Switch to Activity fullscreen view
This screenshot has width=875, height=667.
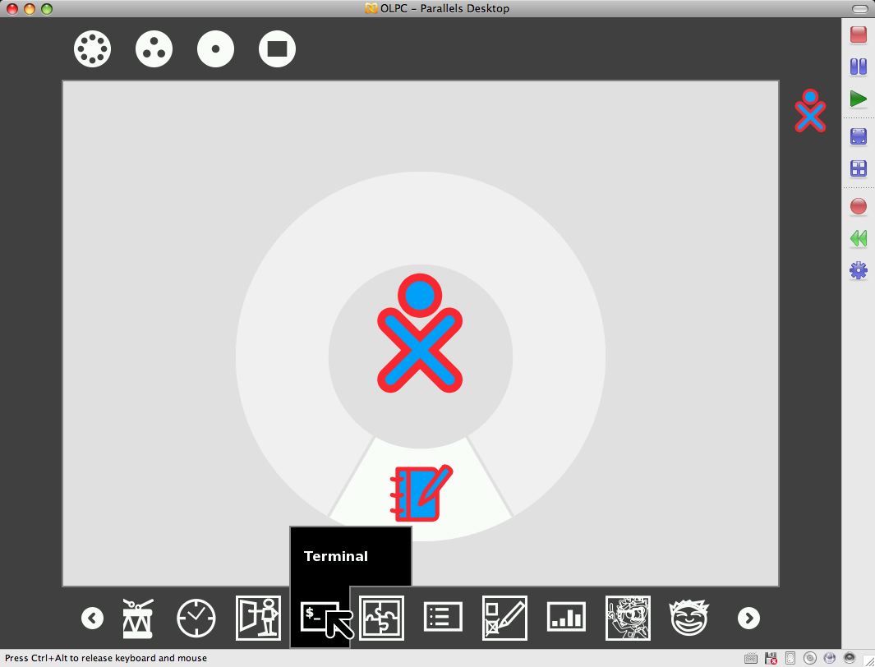[x=277, y=49]
